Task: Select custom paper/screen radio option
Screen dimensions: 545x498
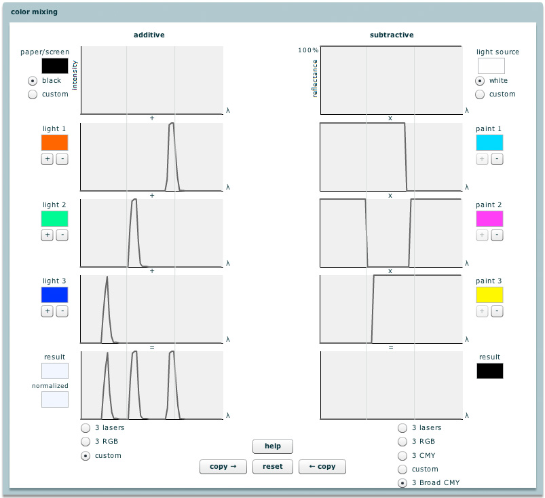Action: [32, 94]
